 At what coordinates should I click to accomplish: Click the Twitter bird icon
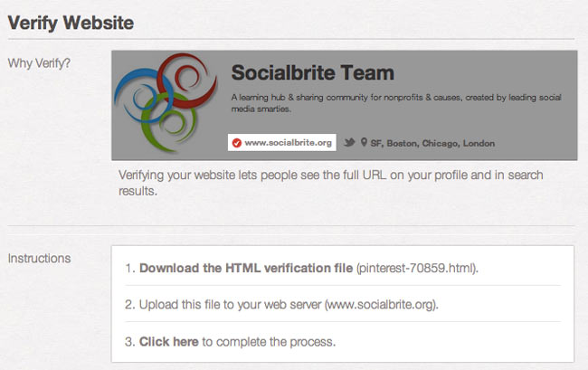click(349, 142)
